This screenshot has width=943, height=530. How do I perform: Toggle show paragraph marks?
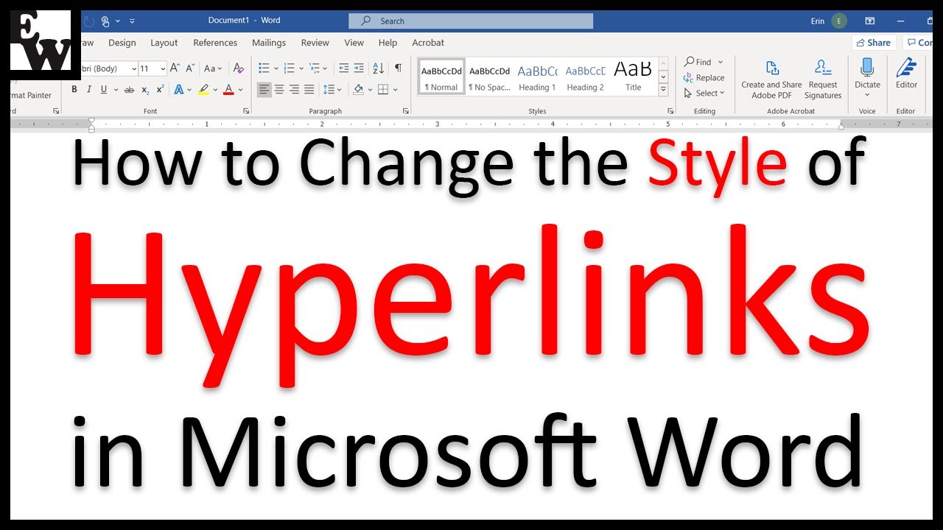pos(398,68)
